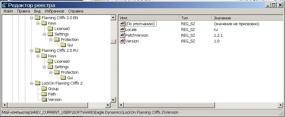
Task: Minimize the Registry Editor window
Action: coord(268,5)
